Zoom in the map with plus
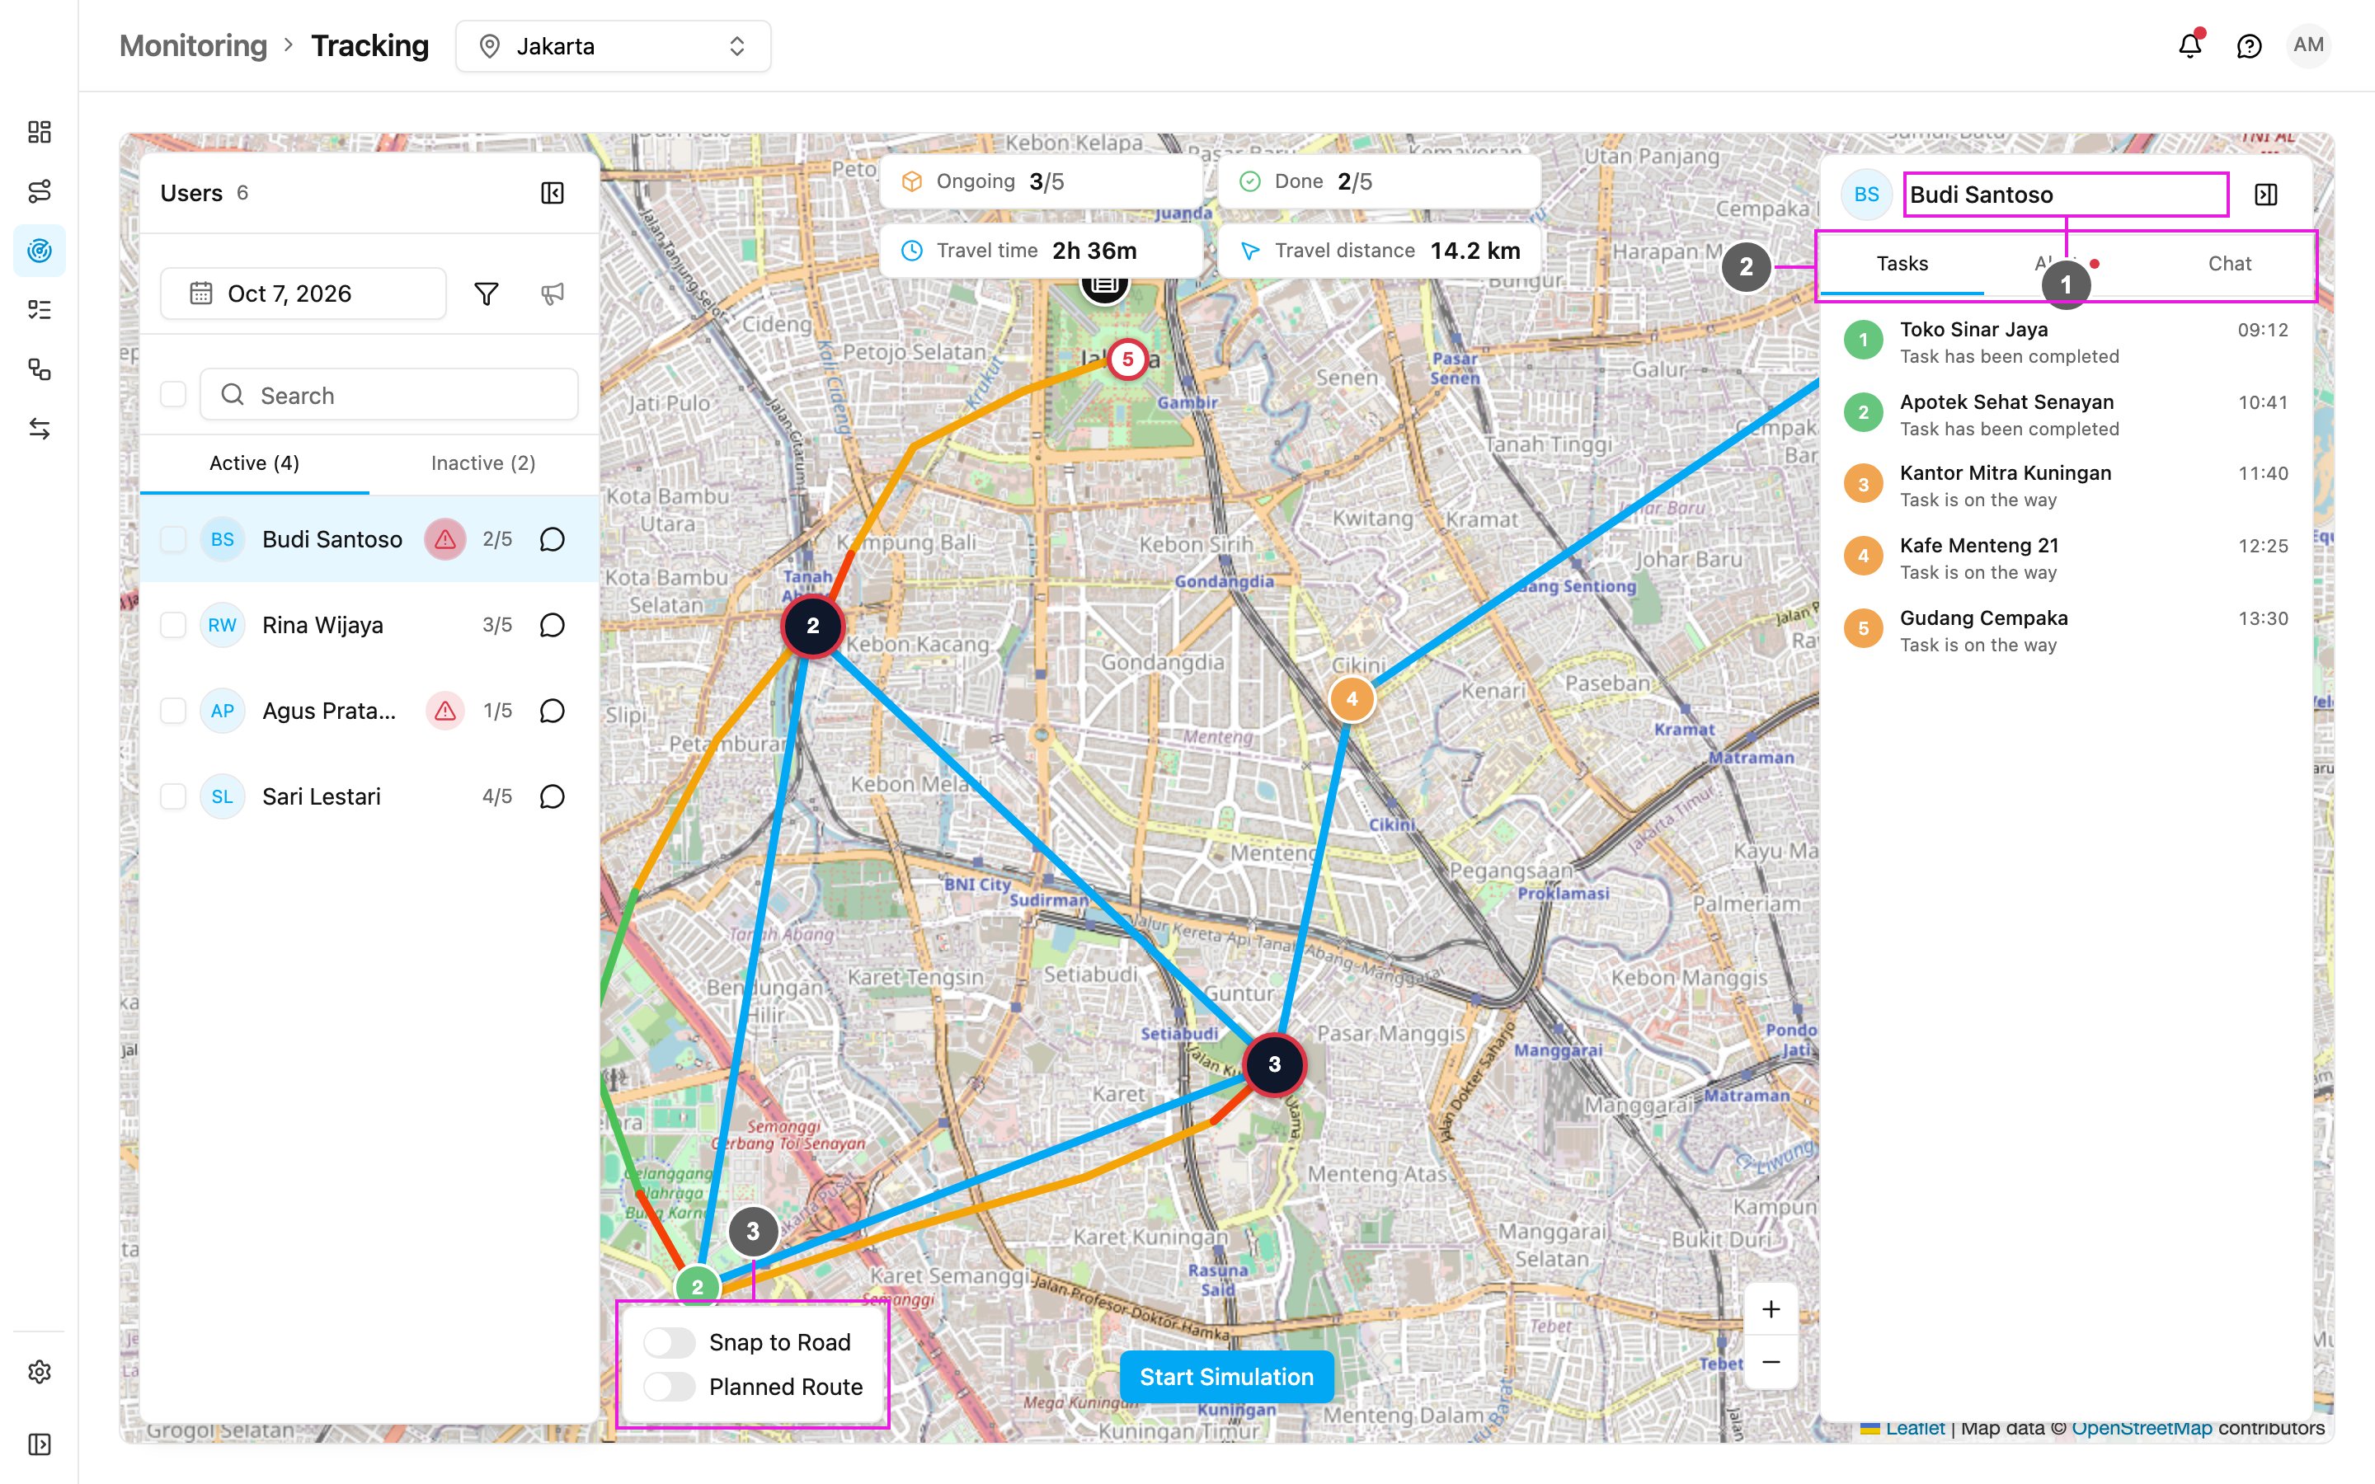 [x=1771, y=1309]
